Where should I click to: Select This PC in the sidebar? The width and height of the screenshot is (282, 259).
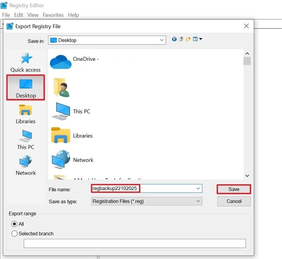click(25, 139)
